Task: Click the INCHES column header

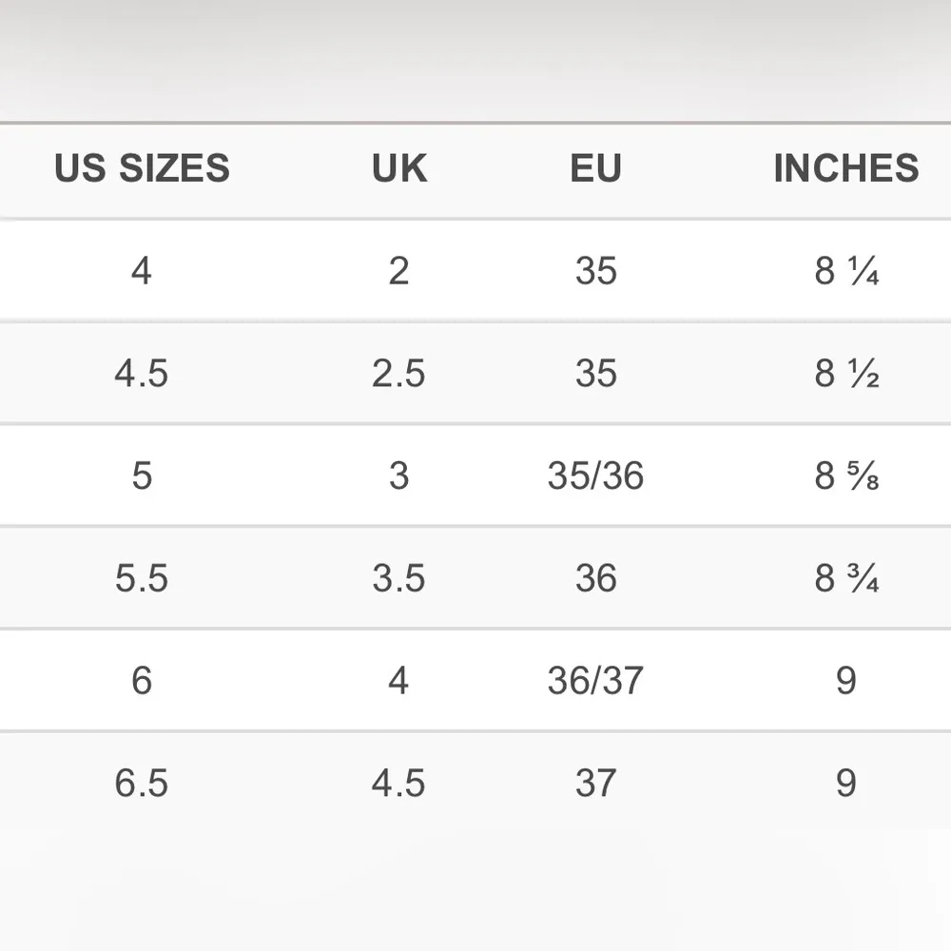Action: pos(845,168)
